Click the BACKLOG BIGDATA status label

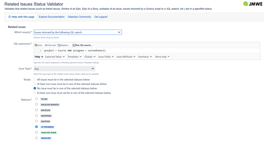coord(50,105)
